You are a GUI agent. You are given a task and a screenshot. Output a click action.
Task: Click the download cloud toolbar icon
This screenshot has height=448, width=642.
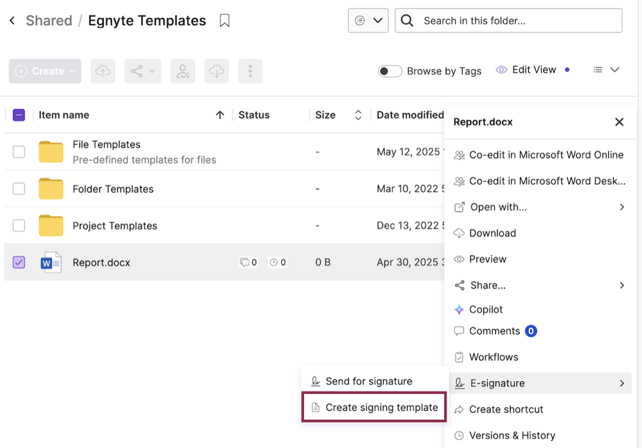[x=217, y=71]
